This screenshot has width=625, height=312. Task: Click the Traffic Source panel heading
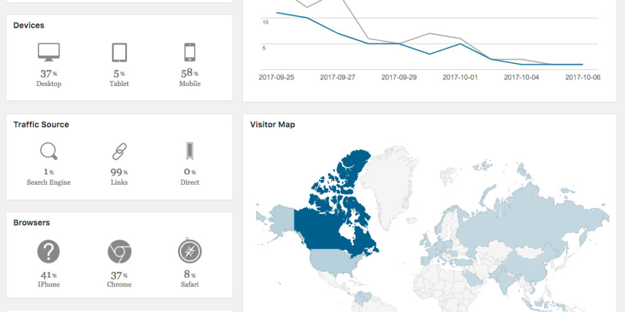[x=41, y=125]
